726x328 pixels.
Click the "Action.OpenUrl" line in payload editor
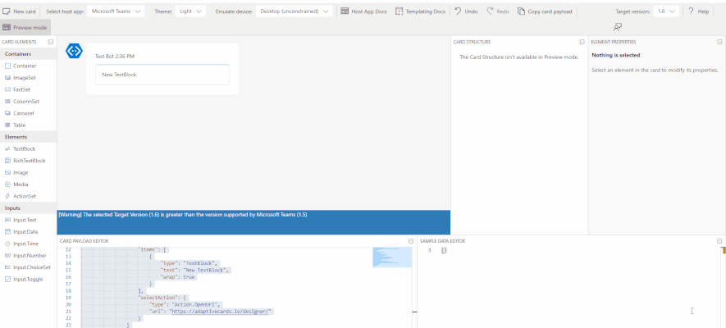185,305
